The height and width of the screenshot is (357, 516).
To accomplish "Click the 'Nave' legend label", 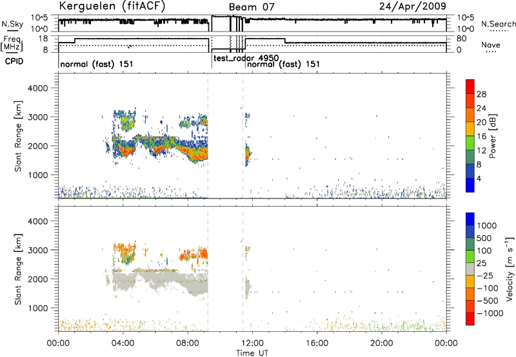I will click(x=490, y=45).
